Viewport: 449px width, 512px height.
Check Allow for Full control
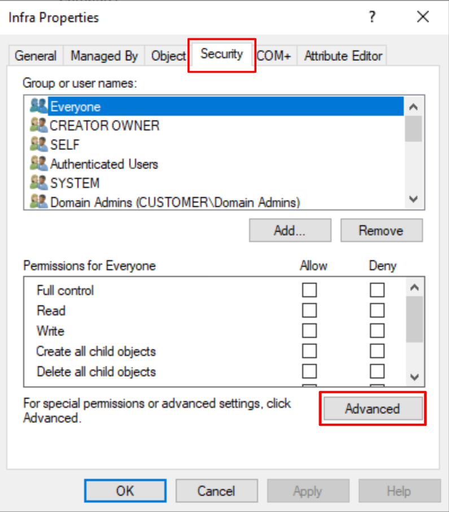309,290
